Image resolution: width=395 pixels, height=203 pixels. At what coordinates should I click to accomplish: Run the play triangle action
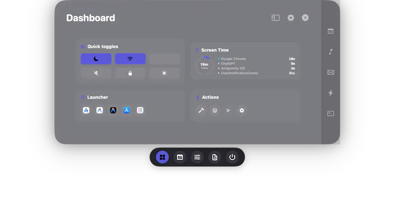228,110
